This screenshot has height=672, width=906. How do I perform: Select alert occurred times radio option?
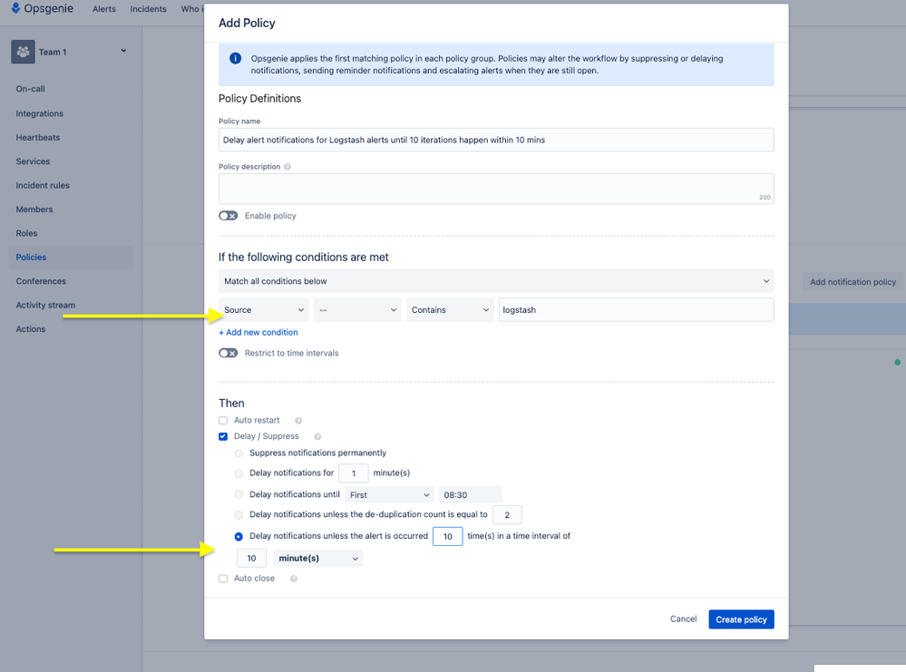(239, 536)
